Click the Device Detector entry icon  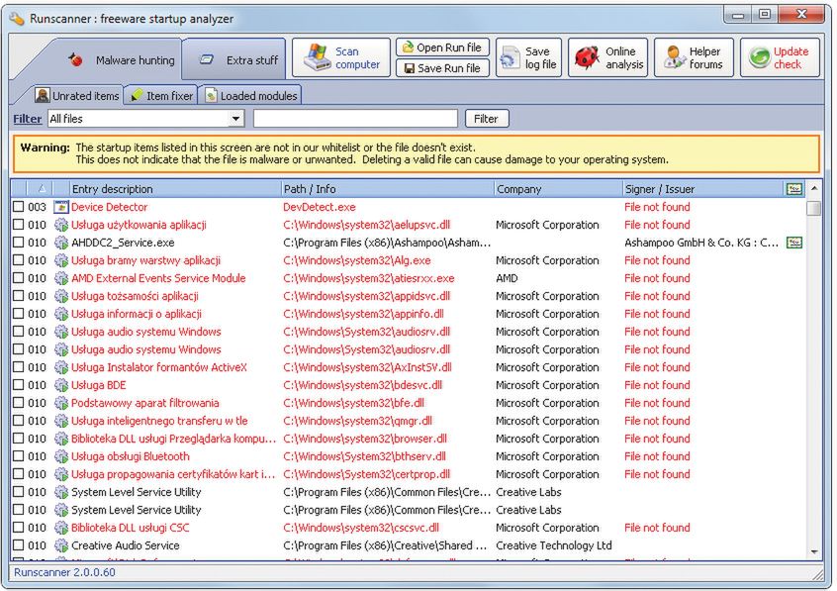pyautogui.click(x=61, y=207)
